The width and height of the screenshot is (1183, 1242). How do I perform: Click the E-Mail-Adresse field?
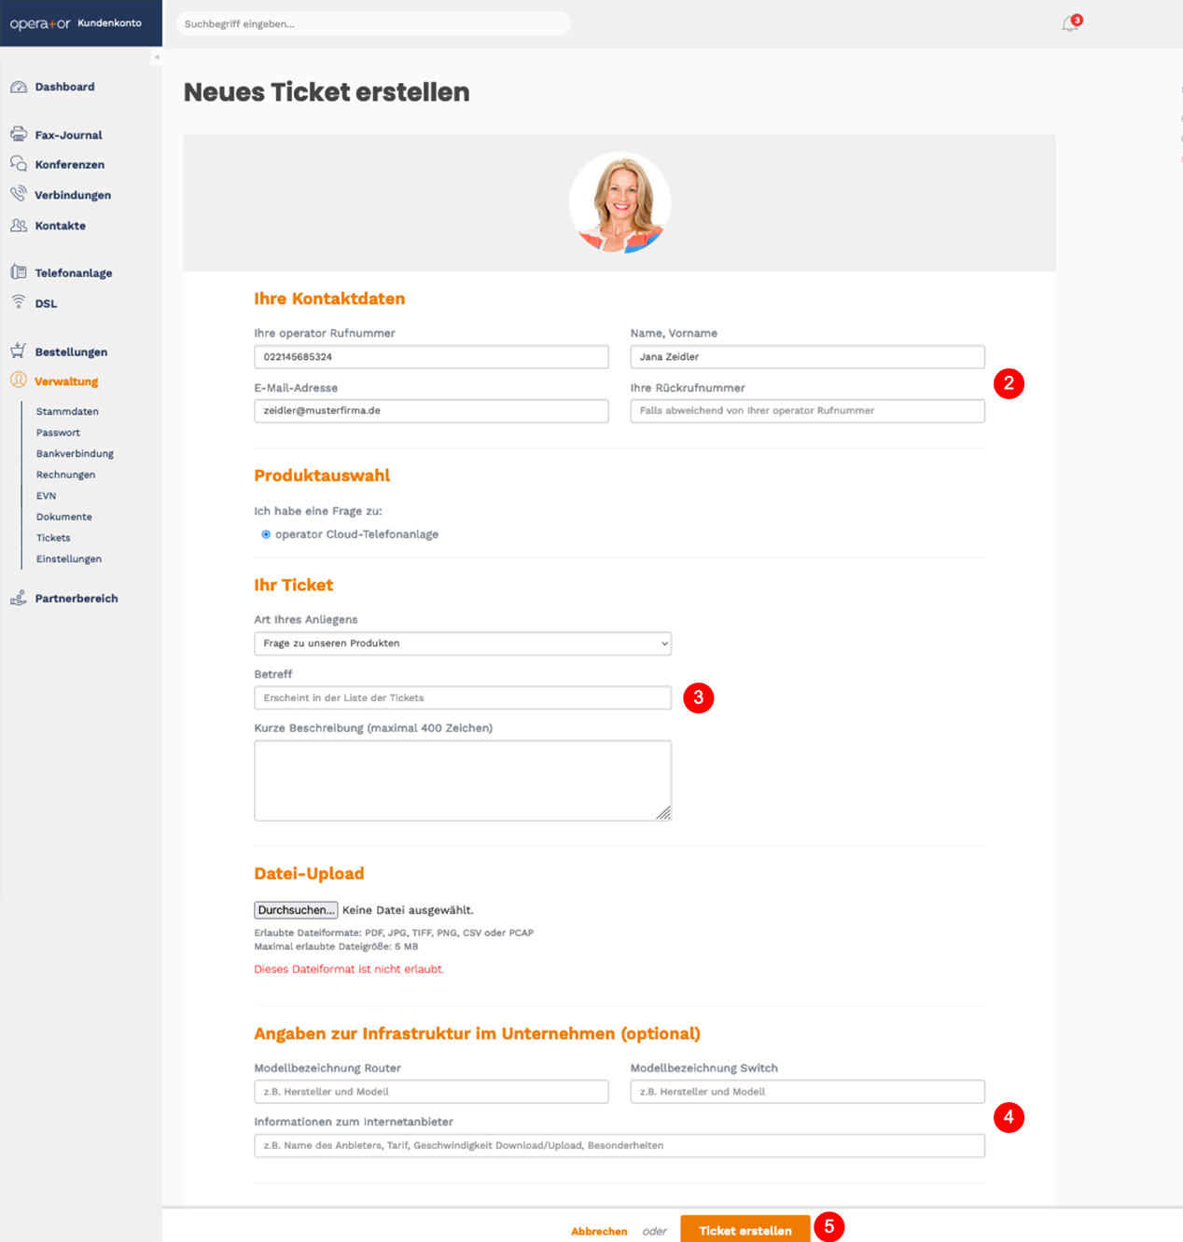431,411
